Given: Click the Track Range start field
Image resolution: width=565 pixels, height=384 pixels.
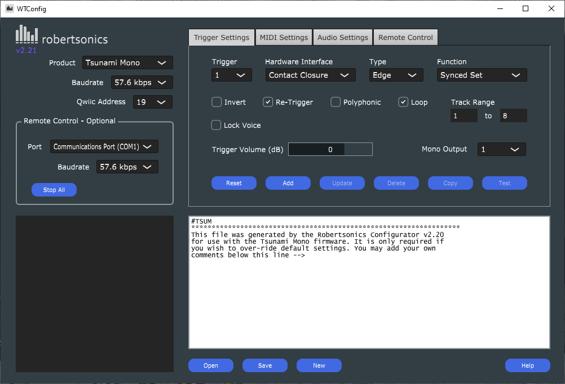Looking at the screenshot, I should [464, 115].
